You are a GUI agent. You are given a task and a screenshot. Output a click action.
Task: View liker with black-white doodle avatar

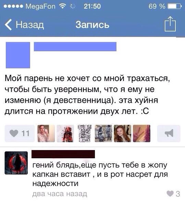click(85, 133)
